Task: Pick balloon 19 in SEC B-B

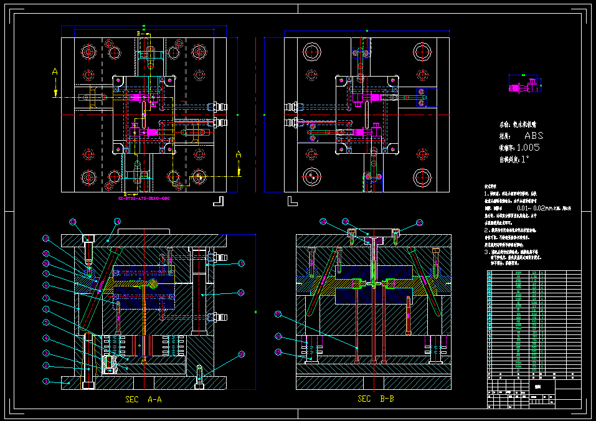Action: click(278, 352)
